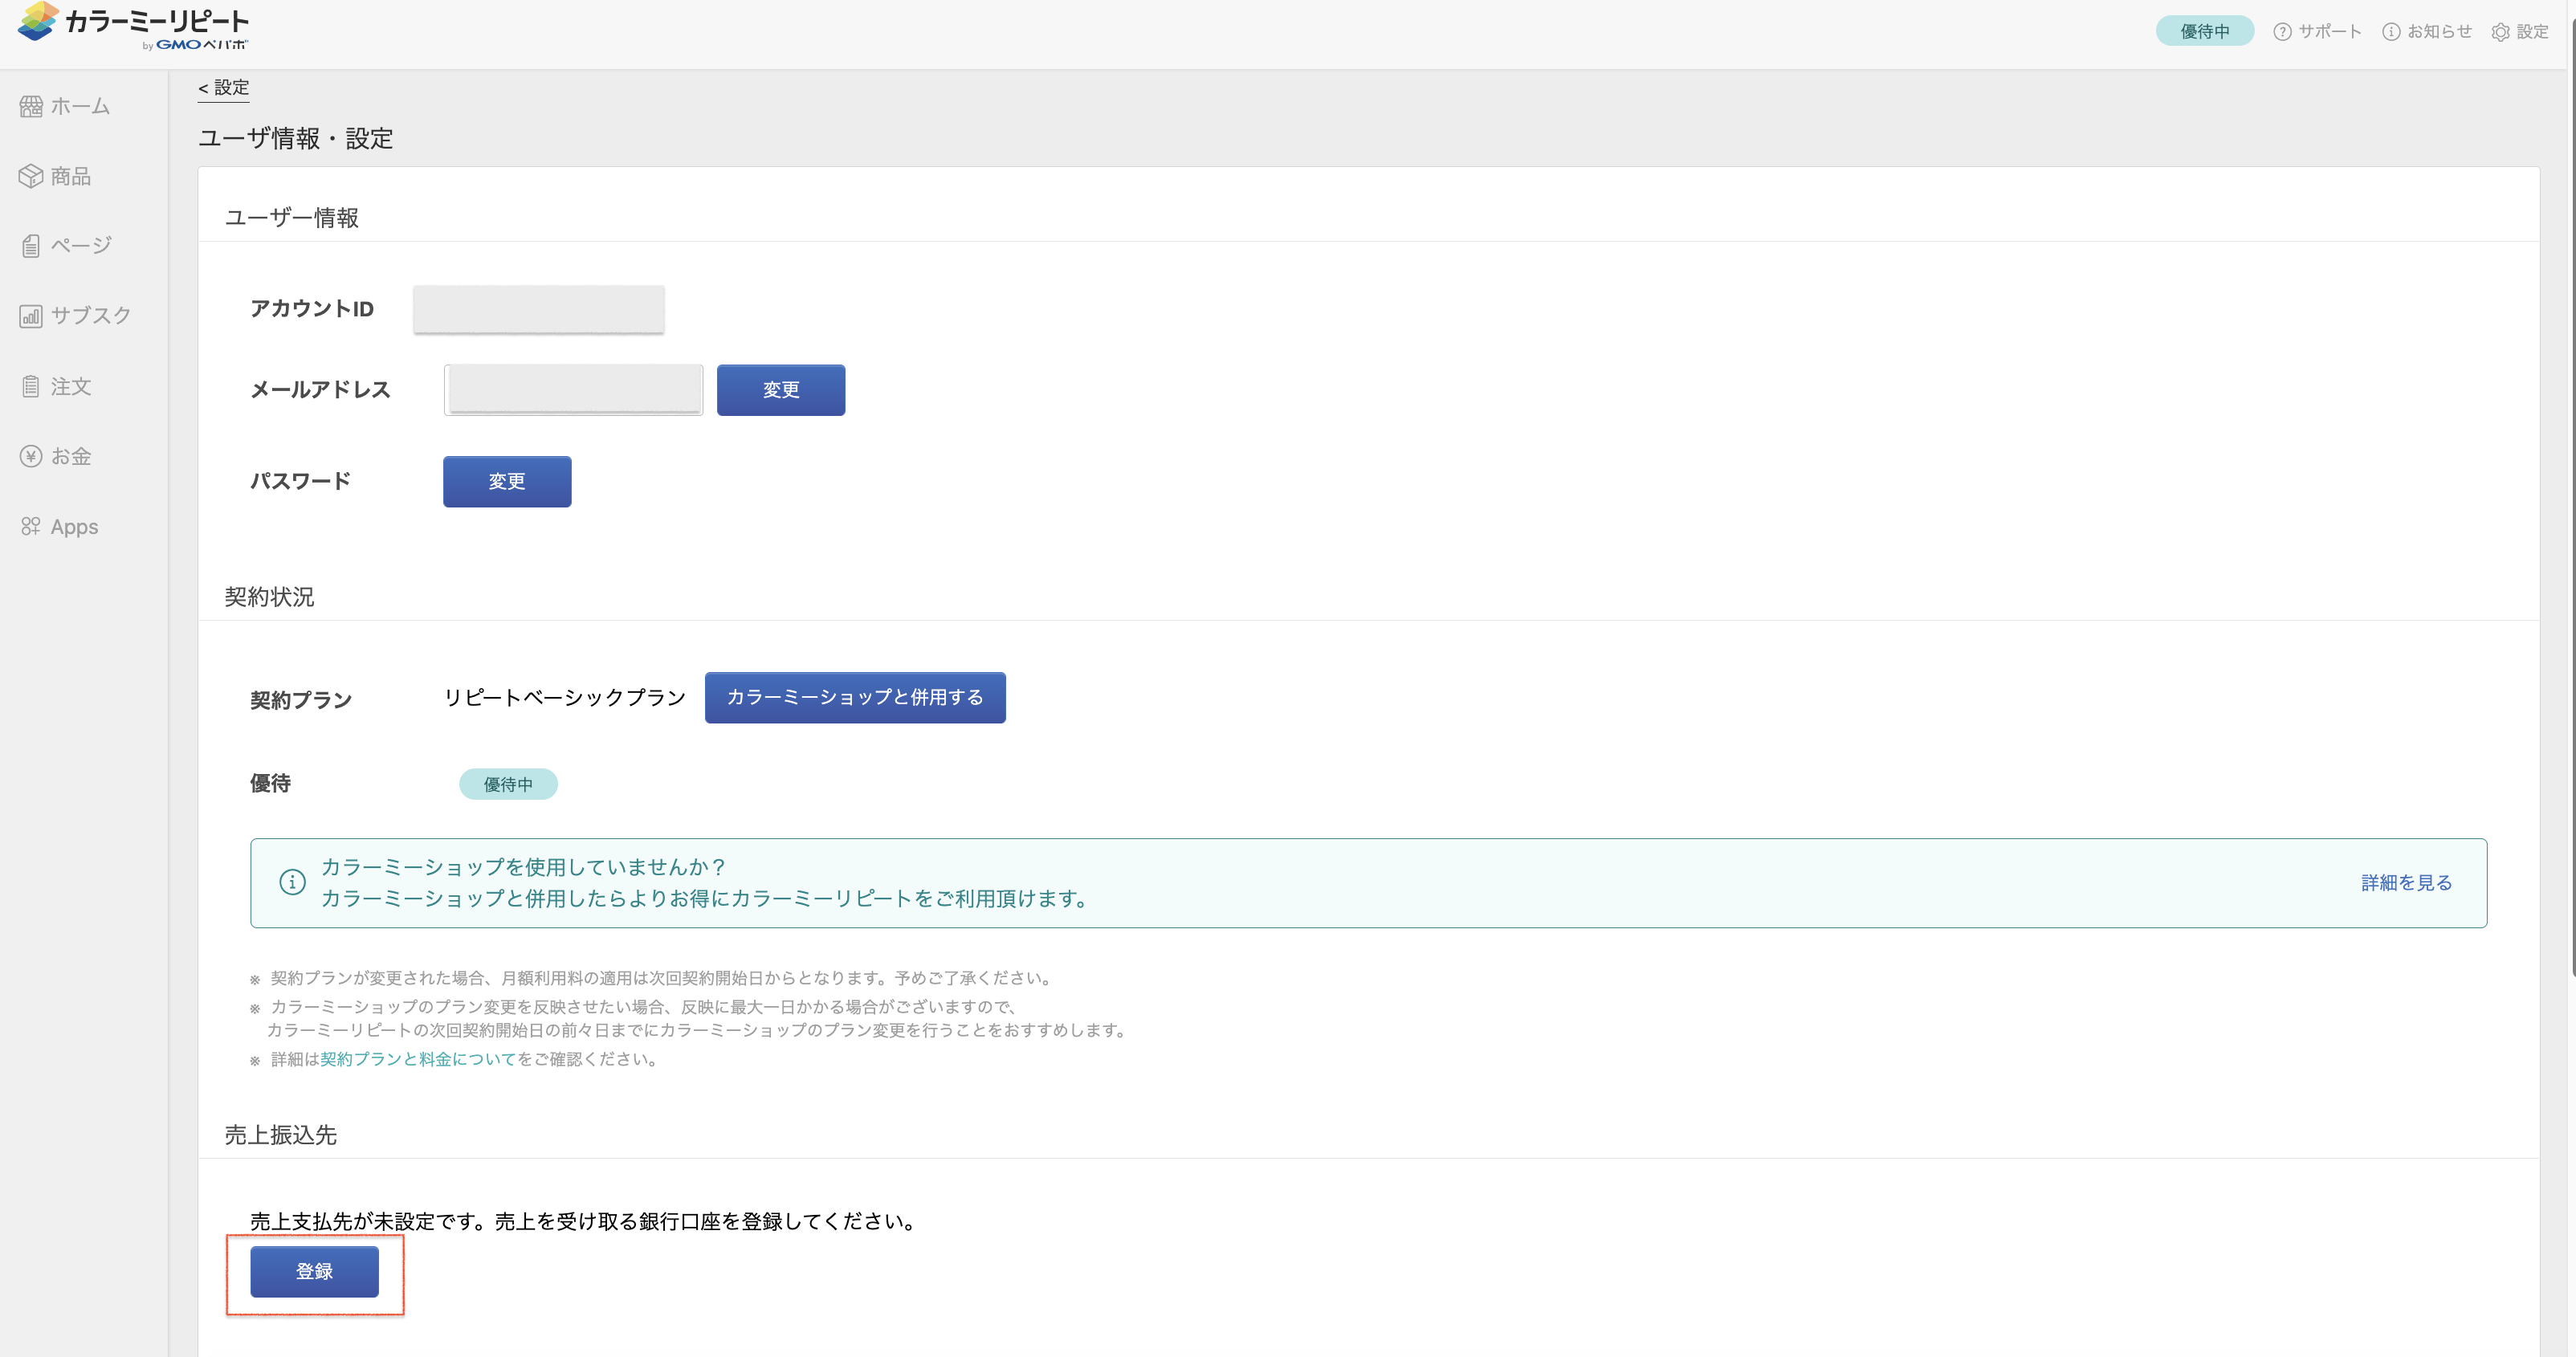Open the Apps icon in sidebar

(x=31, y=526)
